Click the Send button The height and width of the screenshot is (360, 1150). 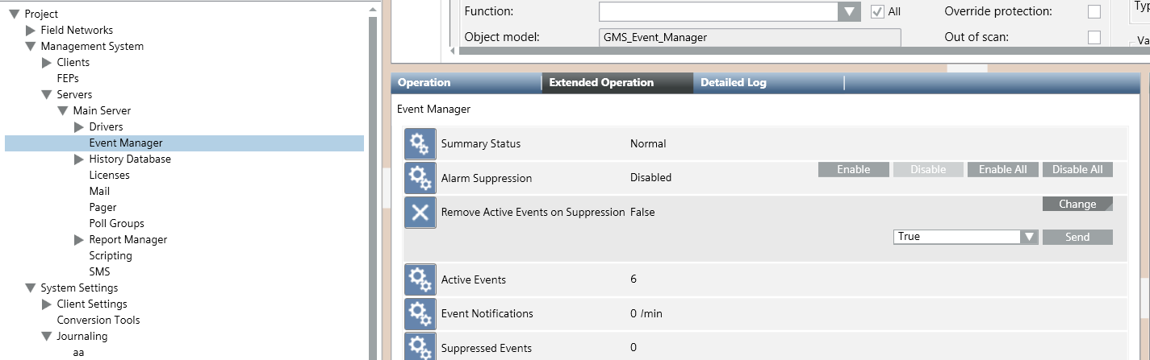tap(1077, 237)
